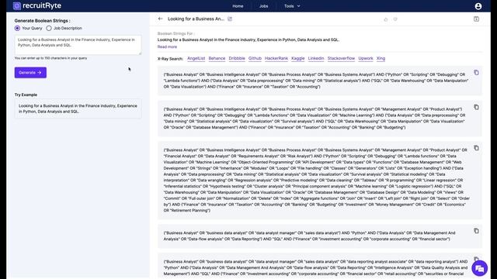Edit the query title with pencil icon

(x=230, y=19)
